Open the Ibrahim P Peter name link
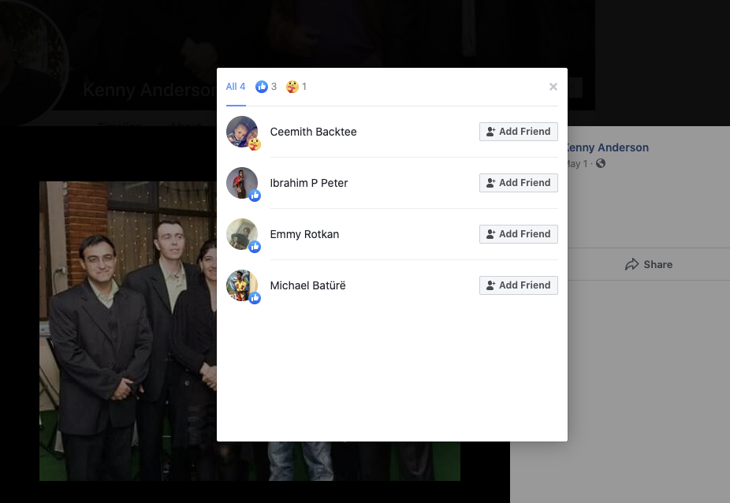Image resolution: width=730 pixels, height=503 pixels. point(309,183)
